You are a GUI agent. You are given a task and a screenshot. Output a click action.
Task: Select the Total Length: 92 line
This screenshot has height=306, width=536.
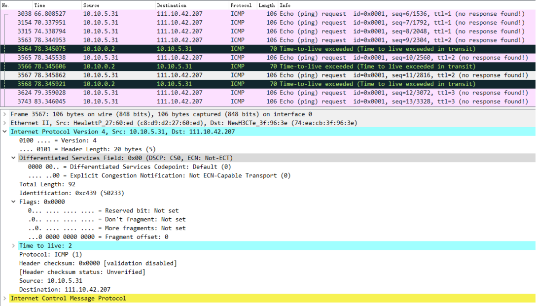point(47,184)
